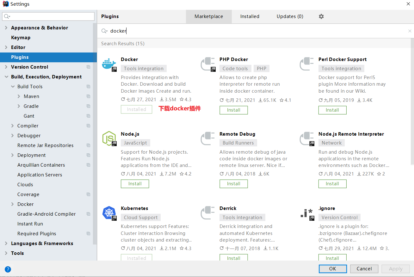Expand Appearance & Behavior section
Screen dimensions: 414x277
pos(6,28)
